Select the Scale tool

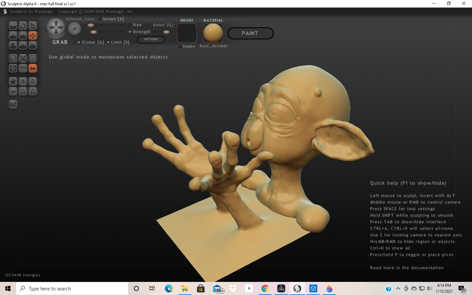coord(33,26)
